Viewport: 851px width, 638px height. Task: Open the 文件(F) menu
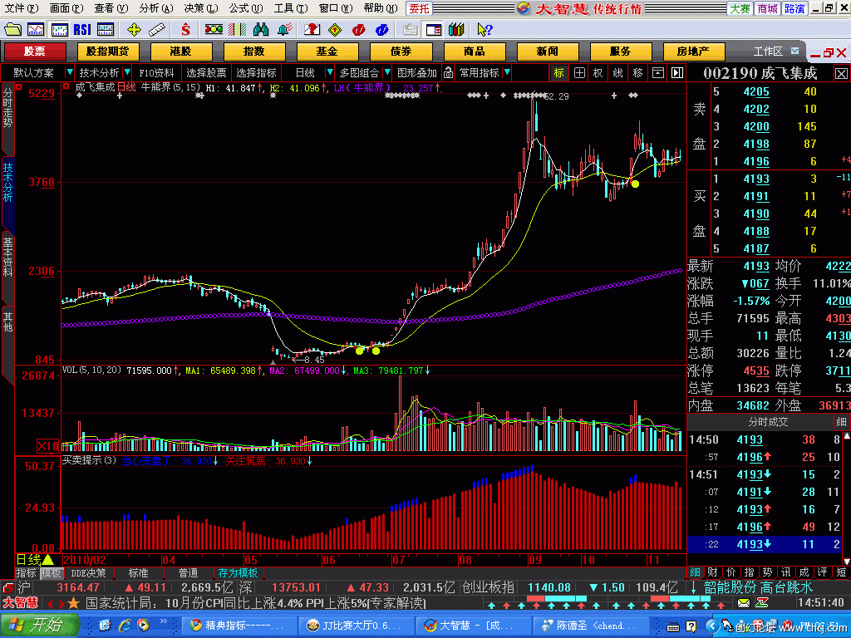(x=22, y=8)
